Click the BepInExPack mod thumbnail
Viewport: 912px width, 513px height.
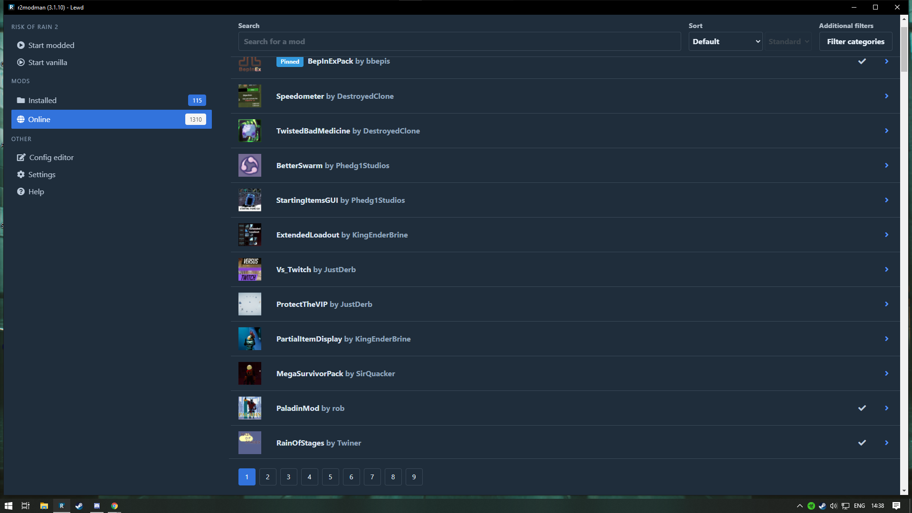[249, 64]
